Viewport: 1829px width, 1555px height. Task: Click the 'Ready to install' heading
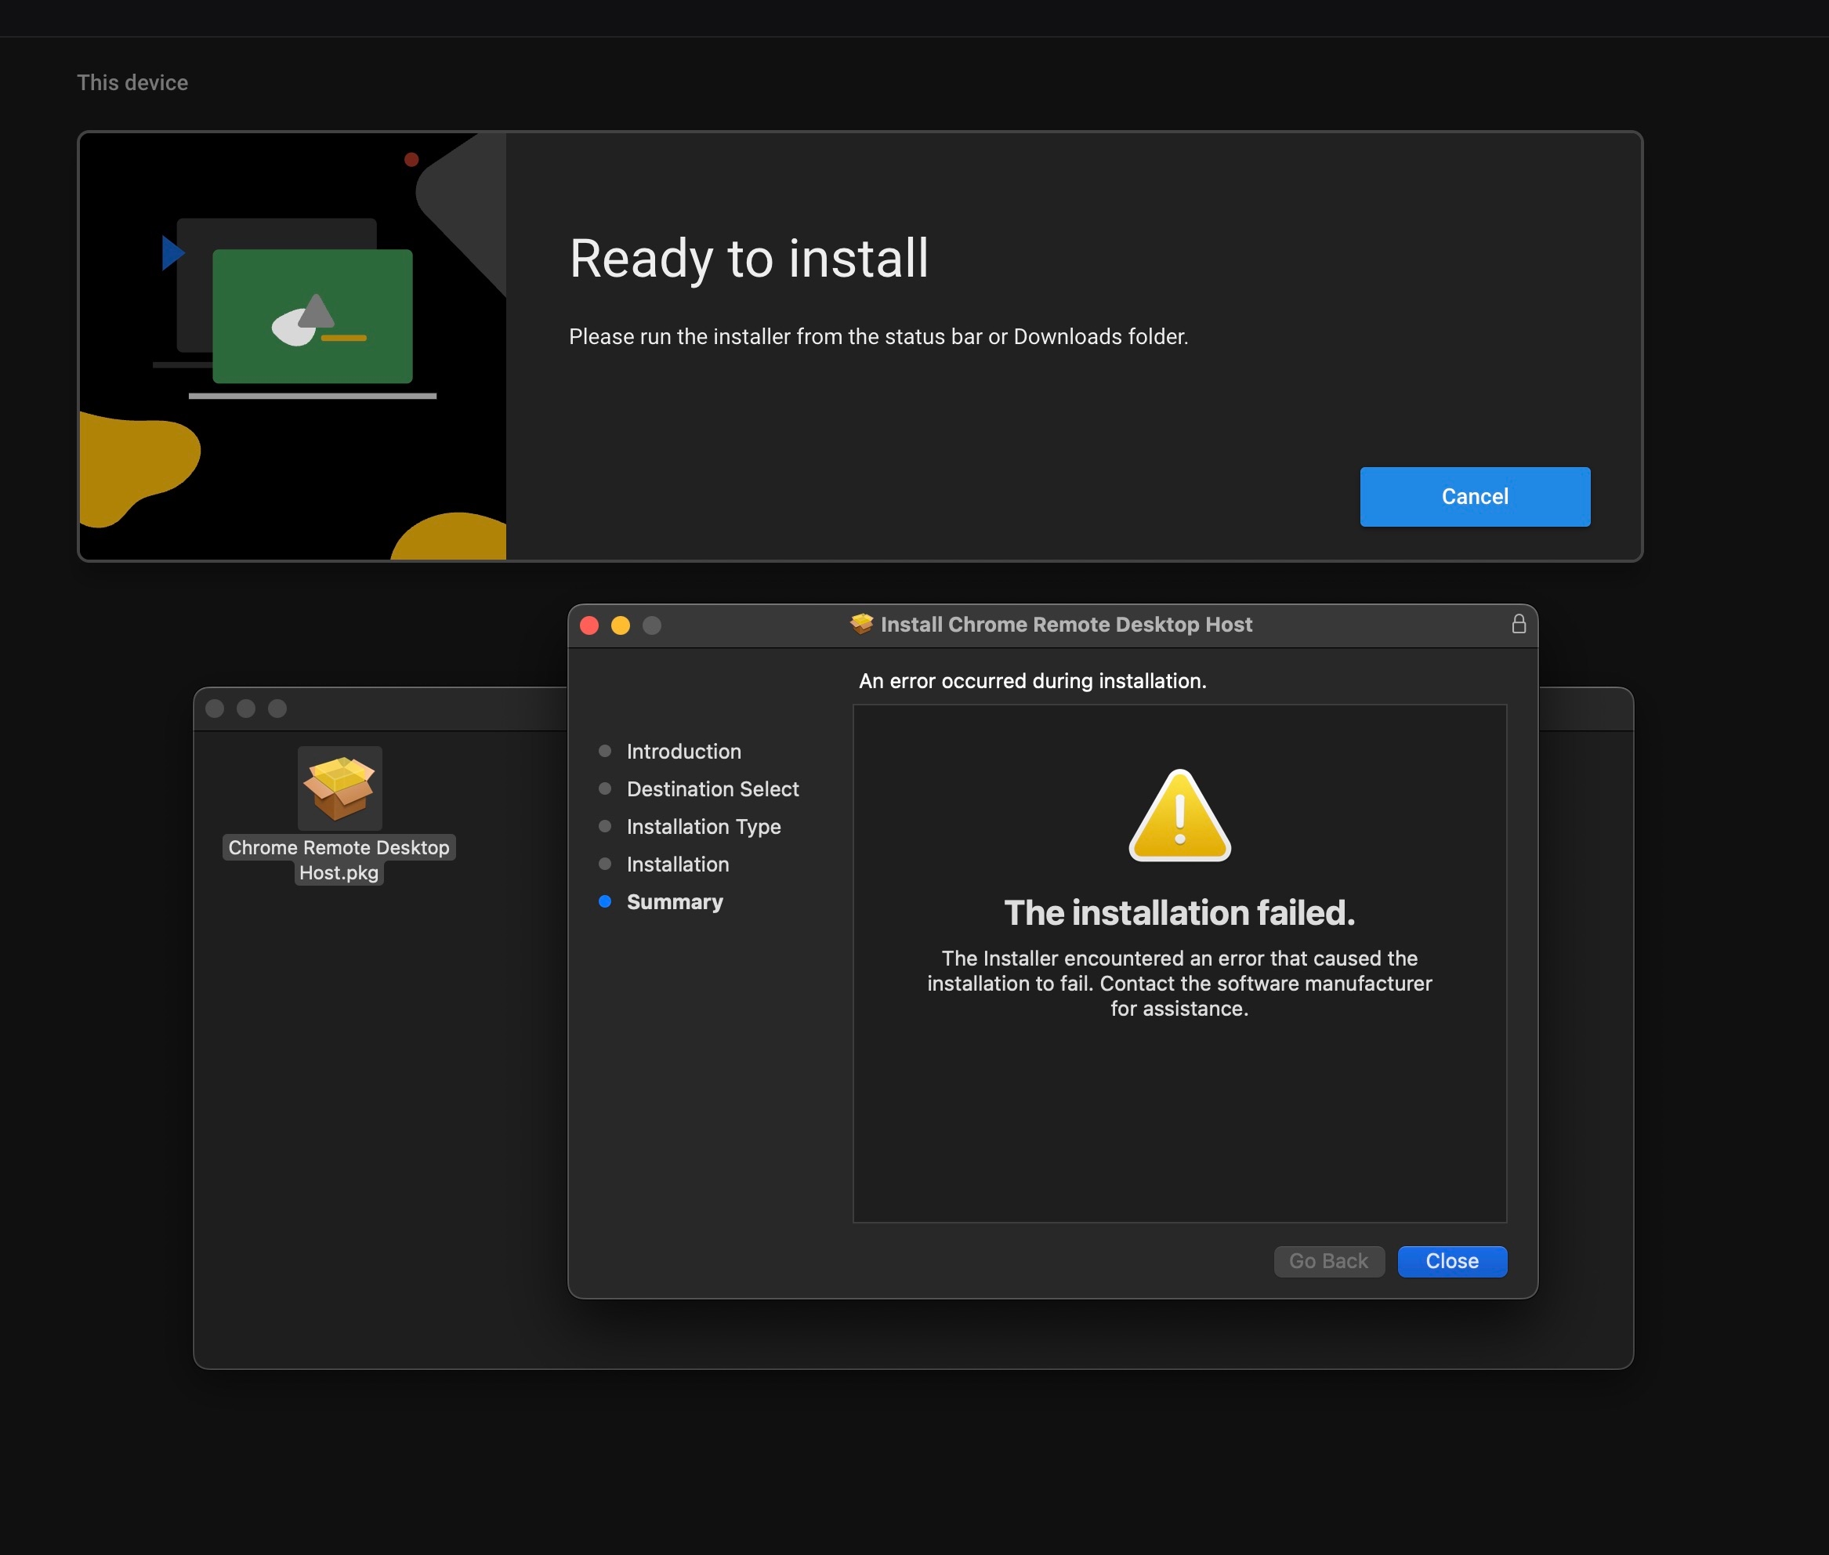pos(748,259)
